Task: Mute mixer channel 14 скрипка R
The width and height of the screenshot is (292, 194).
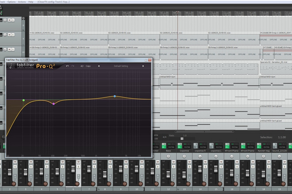Action: 205,162
